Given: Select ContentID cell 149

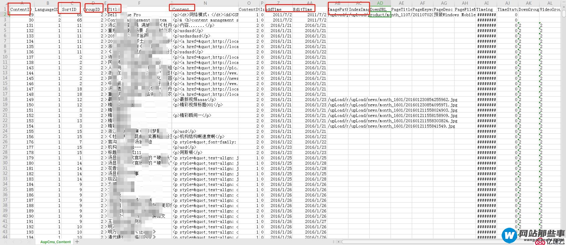Looking at the screenshot, I should (x=22, y=99).
